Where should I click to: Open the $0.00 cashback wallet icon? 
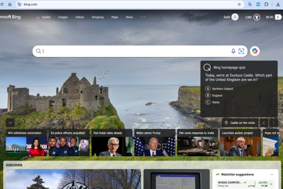click(278, 17)
